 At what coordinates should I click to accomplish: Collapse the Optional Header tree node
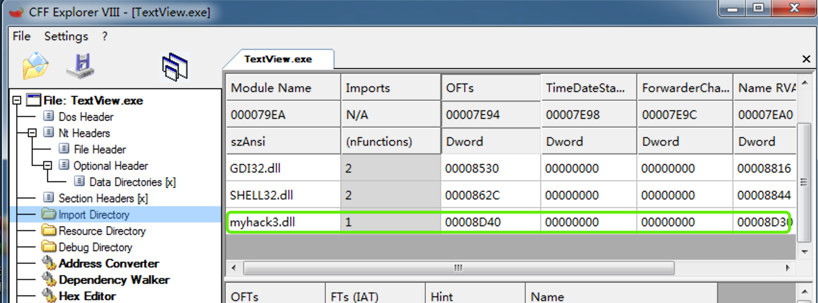[48, 165]
